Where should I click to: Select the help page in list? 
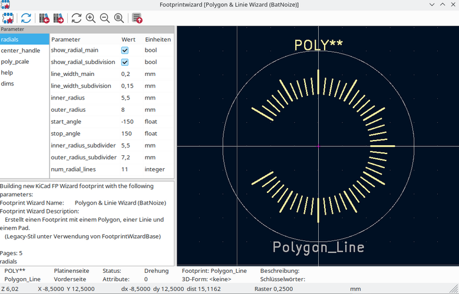(x=7, y=73)
